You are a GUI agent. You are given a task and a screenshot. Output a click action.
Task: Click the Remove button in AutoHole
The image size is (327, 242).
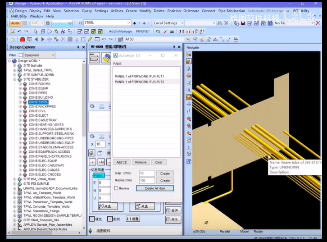pyautogui.click(x=141, y=162)
